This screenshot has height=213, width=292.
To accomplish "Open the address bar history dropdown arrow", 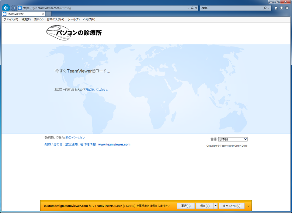I will coord(189,8).
